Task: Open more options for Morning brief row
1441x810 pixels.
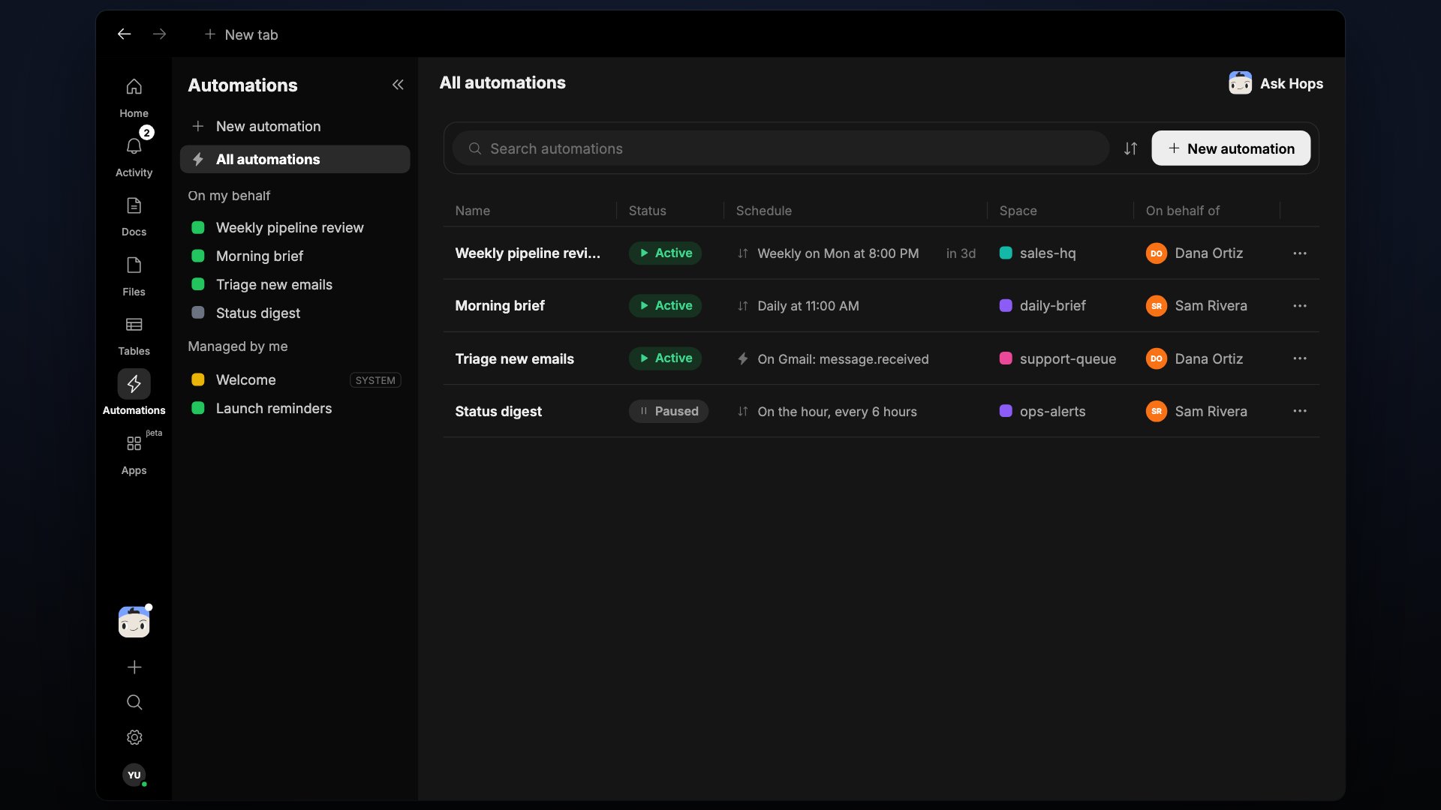Action: point(1300,306)
